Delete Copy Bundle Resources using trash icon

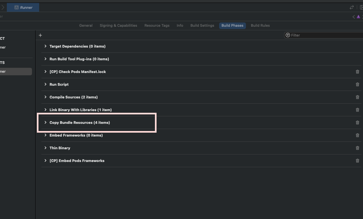(357, 122)
